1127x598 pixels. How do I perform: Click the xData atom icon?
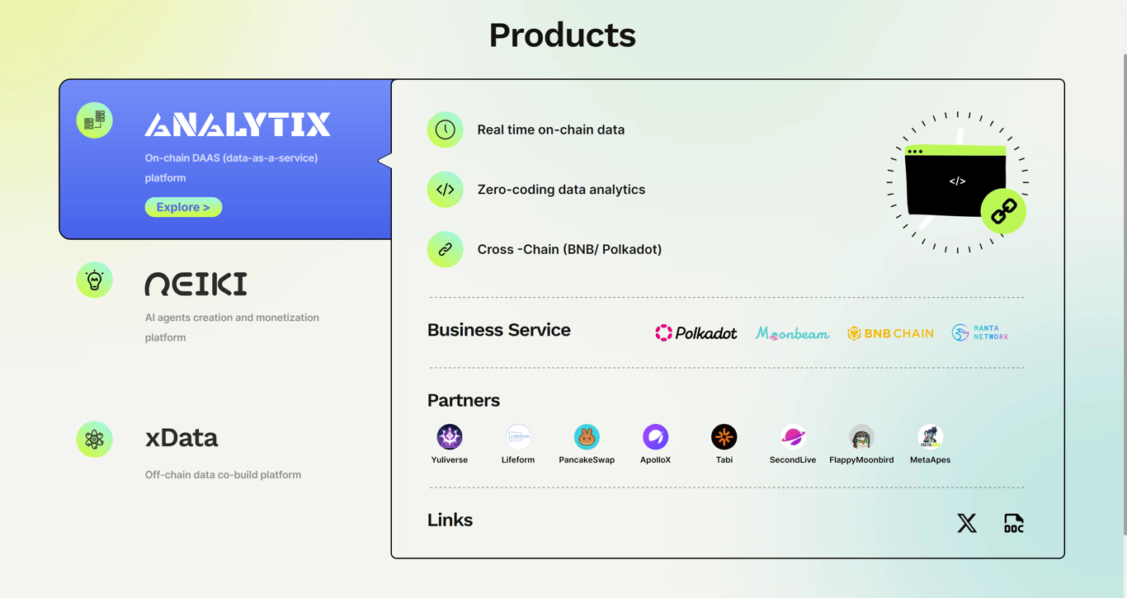95,440
